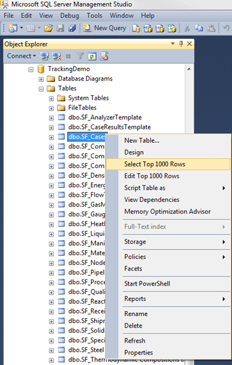Viewport: 232px width, 365px height.
Task: Click the System Tables folder icon
Action: click(x=61, y=98)
